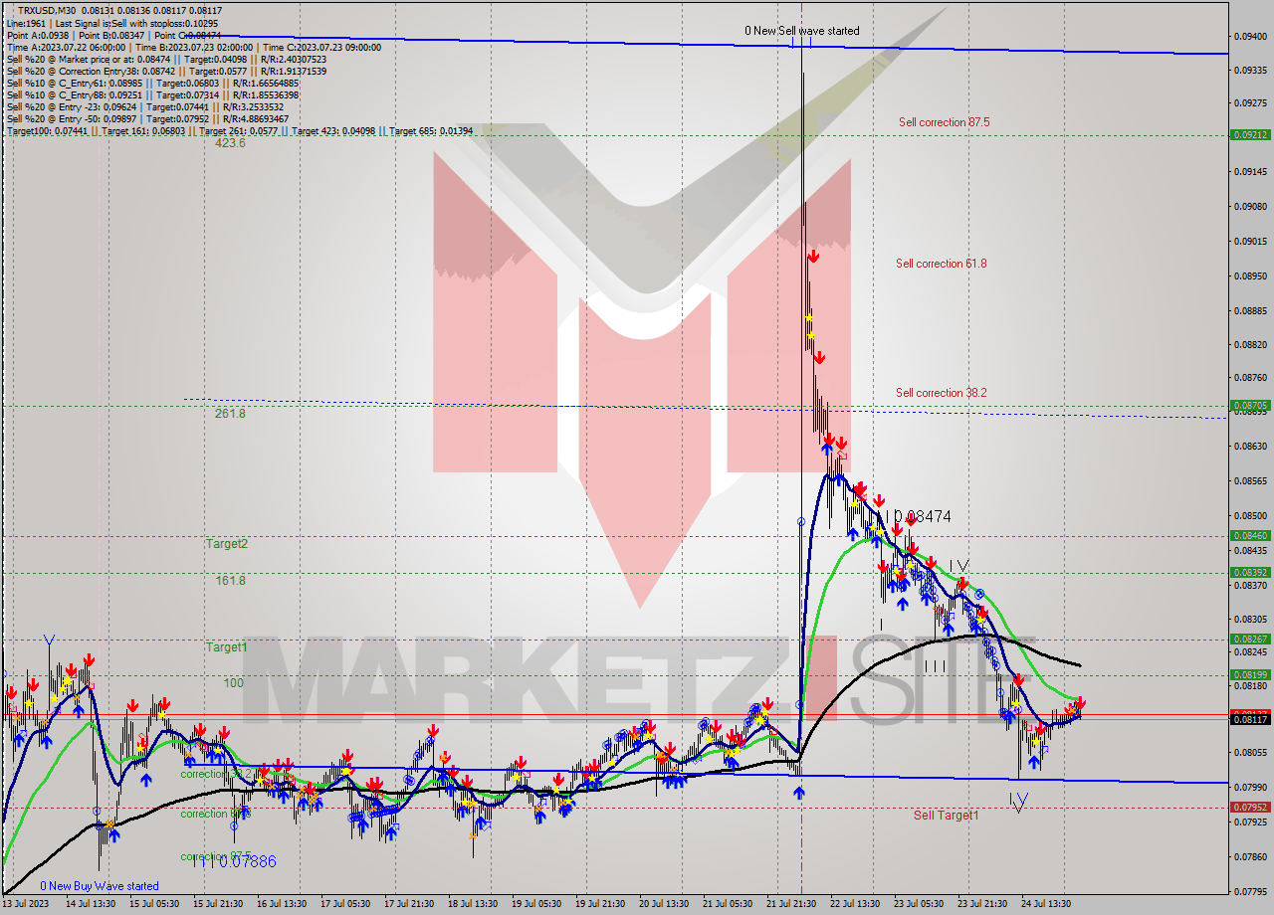Click the 'Sell correction 87.5' annotation
The width and height of the screenshot is (1274, 915).
pyautogui.click(x=942, y=120)
